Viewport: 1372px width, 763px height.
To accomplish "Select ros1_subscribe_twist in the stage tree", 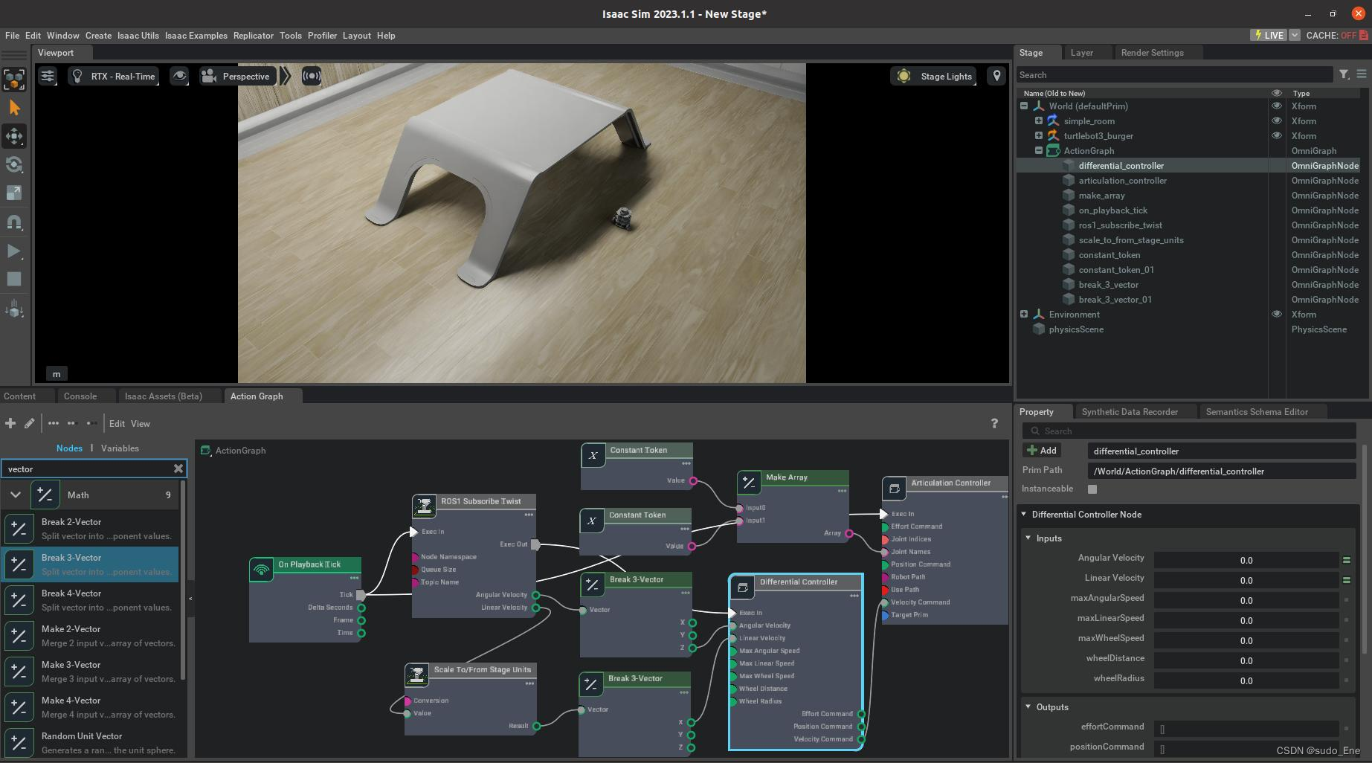I will 1120,225.
